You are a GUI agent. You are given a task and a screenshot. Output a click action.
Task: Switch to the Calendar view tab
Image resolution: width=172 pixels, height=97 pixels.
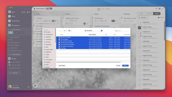[x=107, y=9]
